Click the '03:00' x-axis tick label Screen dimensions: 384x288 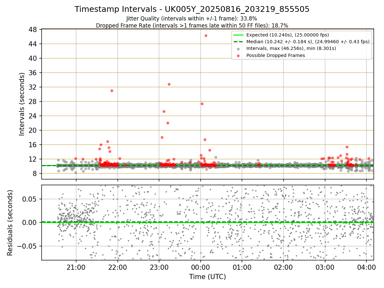point(325,268)
